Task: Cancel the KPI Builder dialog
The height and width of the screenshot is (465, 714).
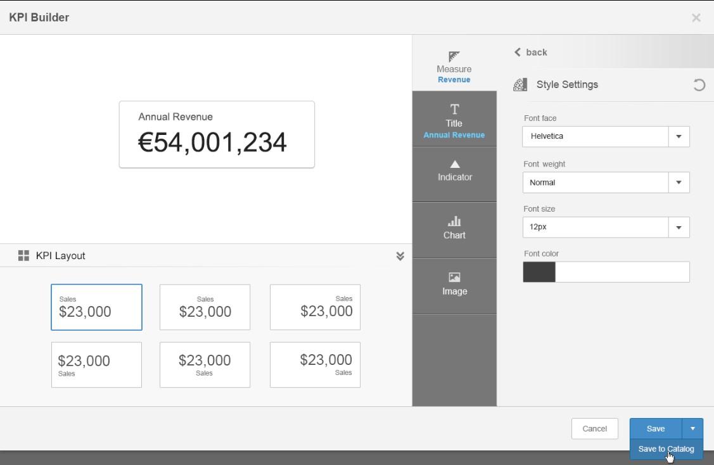Action: point(594,428)
